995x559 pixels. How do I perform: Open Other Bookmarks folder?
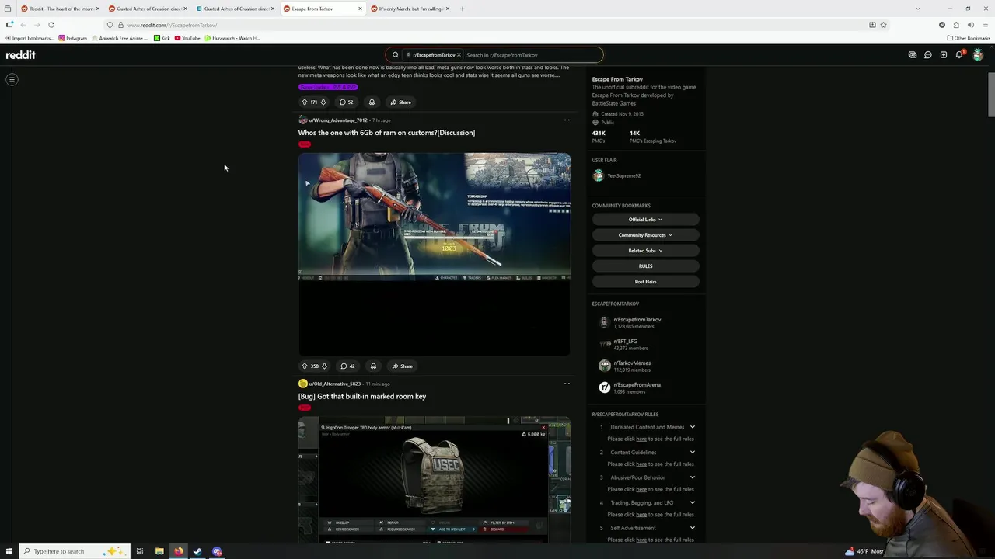(969, 38)
